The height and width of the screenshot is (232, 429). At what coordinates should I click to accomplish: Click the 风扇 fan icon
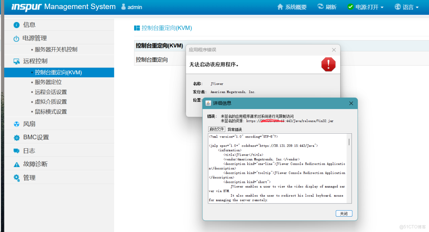16,124
